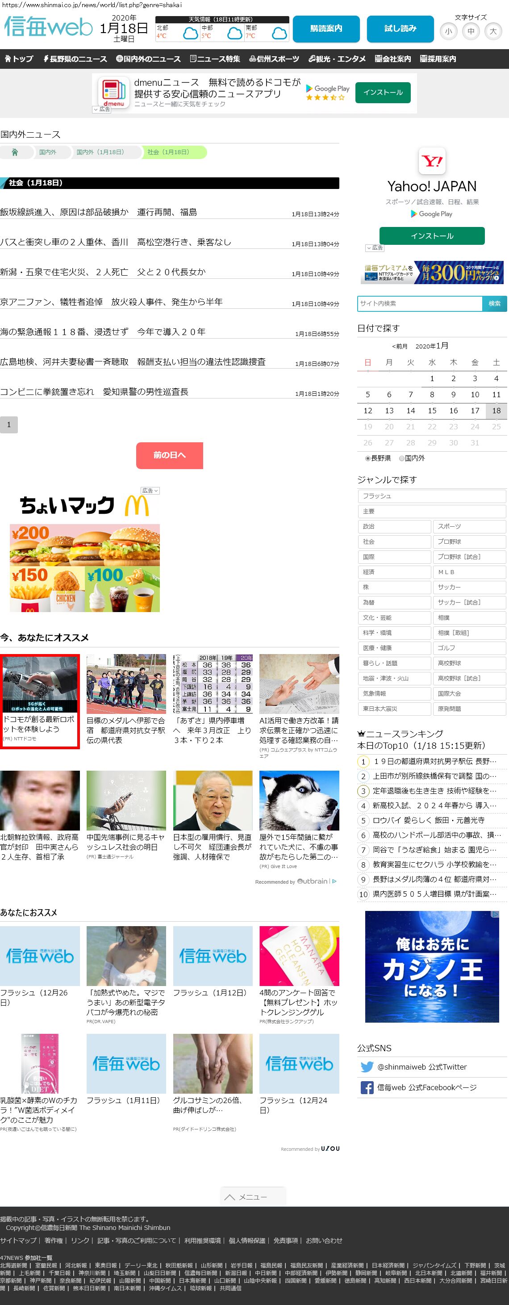Click northern region (北部) weather cloud icon
509x1305 pixels.
pyautogui.click(x=190, y=34)
